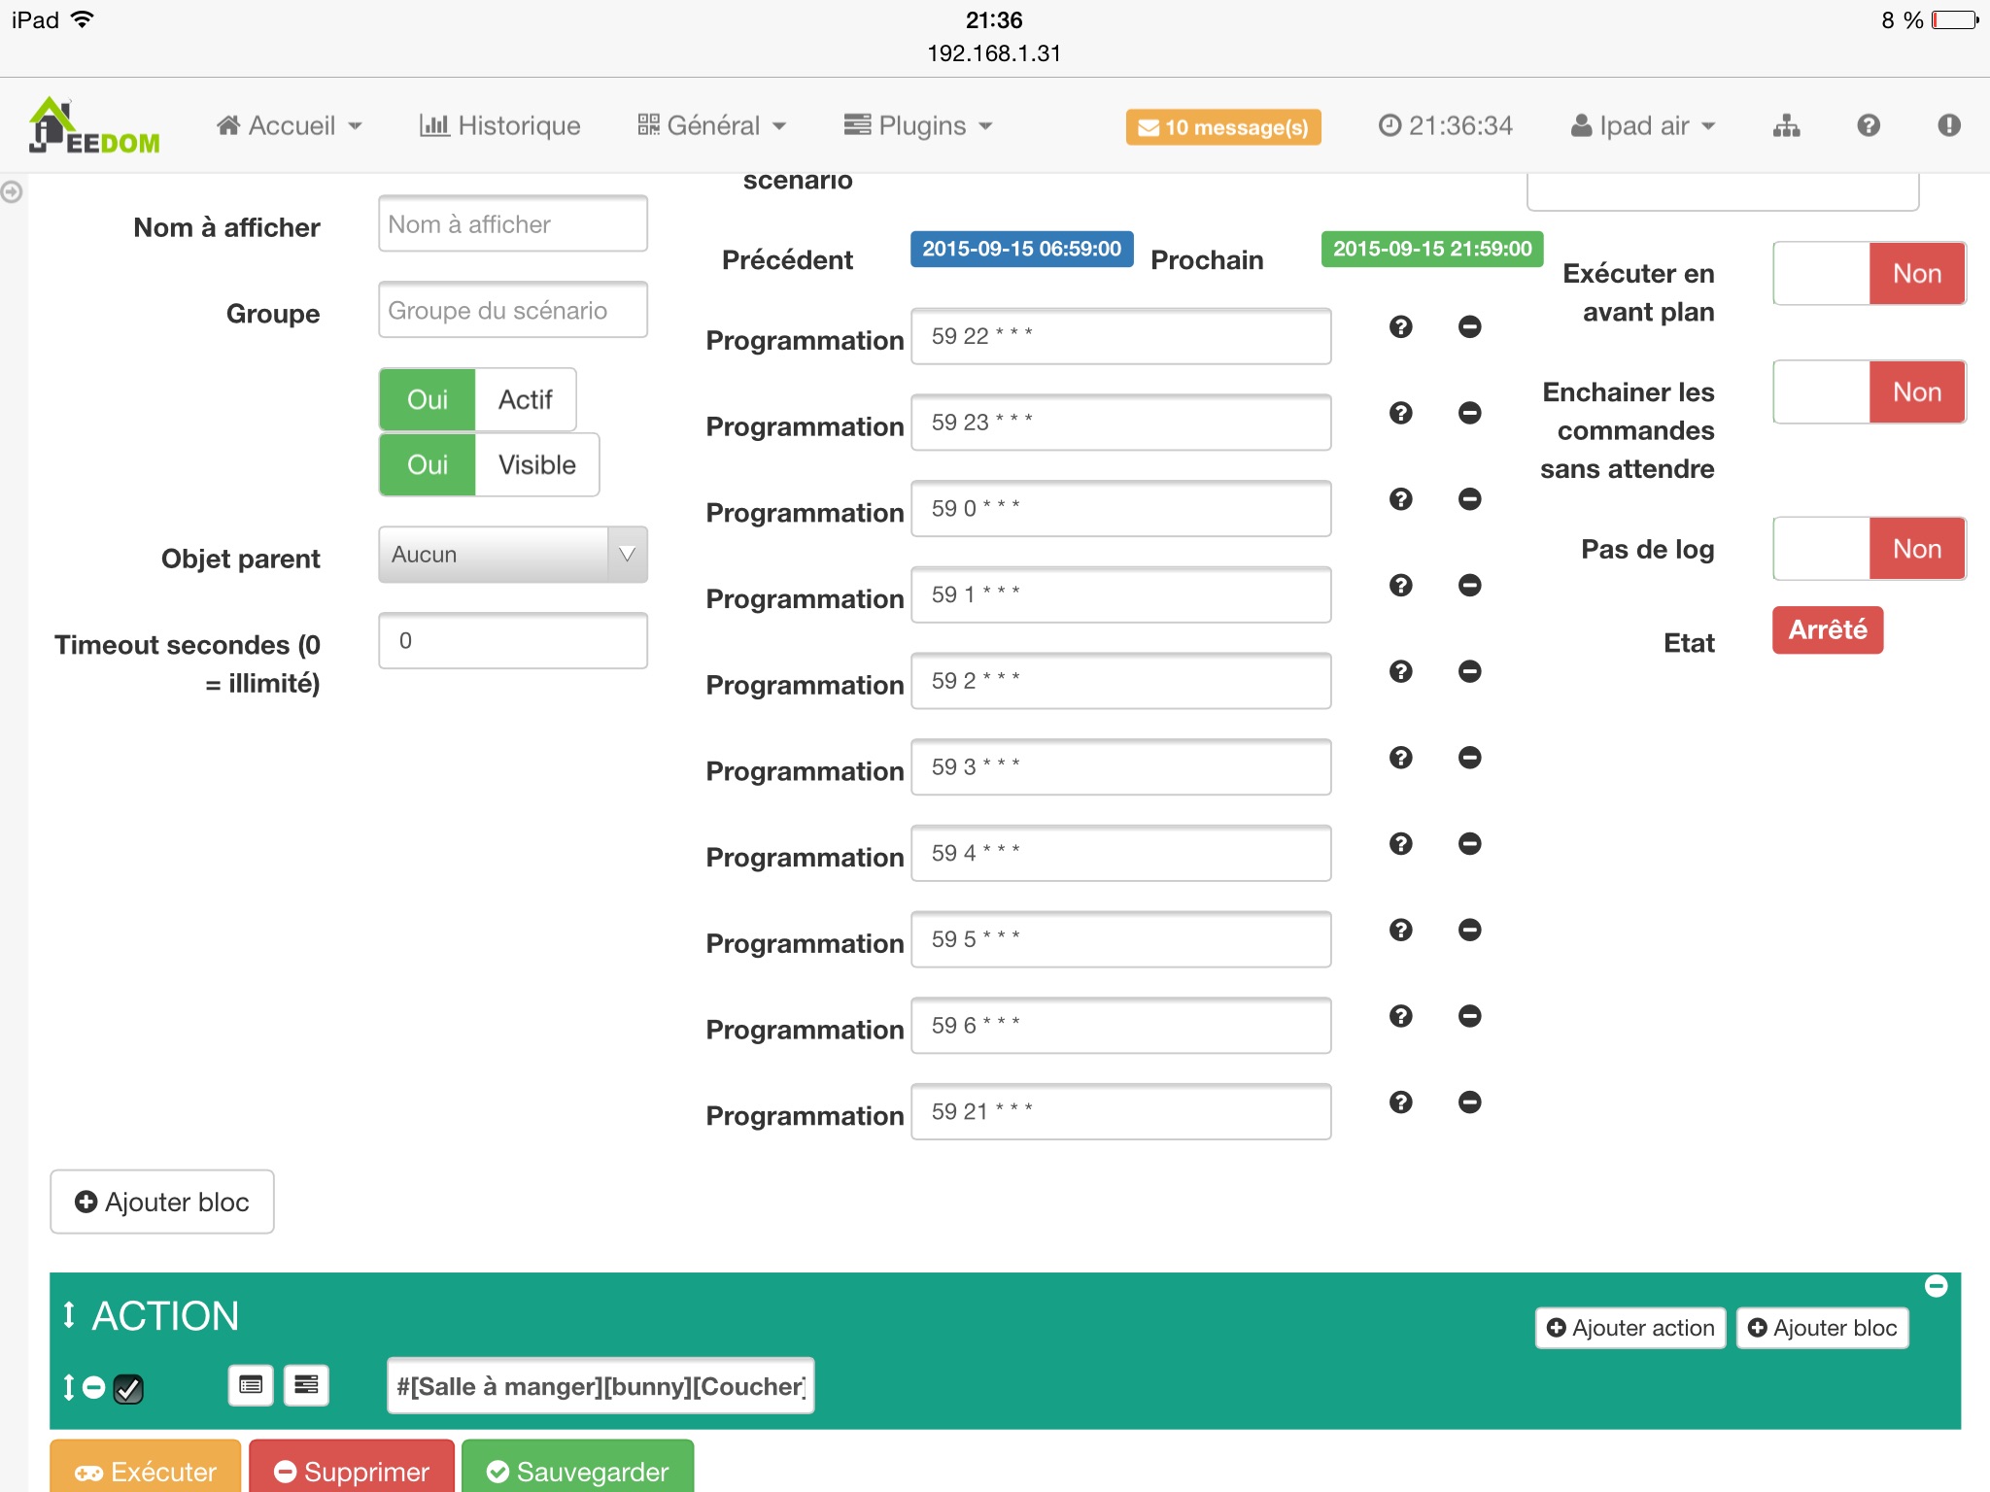
Task: Open help for programmation 59 1
Action: pos(1401,586)
